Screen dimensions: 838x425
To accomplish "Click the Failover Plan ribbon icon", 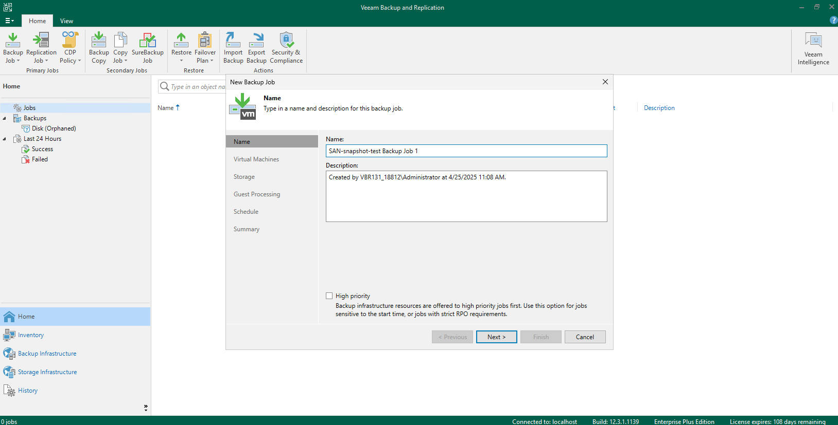I will [x=205, y=47].
